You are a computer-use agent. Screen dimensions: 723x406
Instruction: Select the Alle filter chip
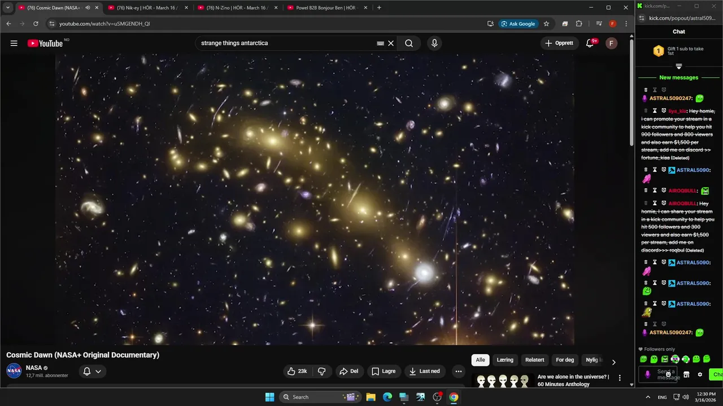click(480, 360)
